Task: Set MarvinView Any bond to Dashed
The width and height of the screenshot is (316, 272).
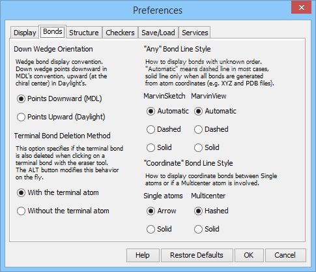Action: tap(211, 129)
